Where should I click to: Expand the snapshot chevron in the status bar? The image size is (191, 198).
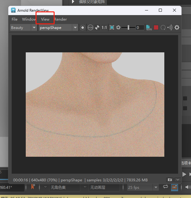click(178, 180)
